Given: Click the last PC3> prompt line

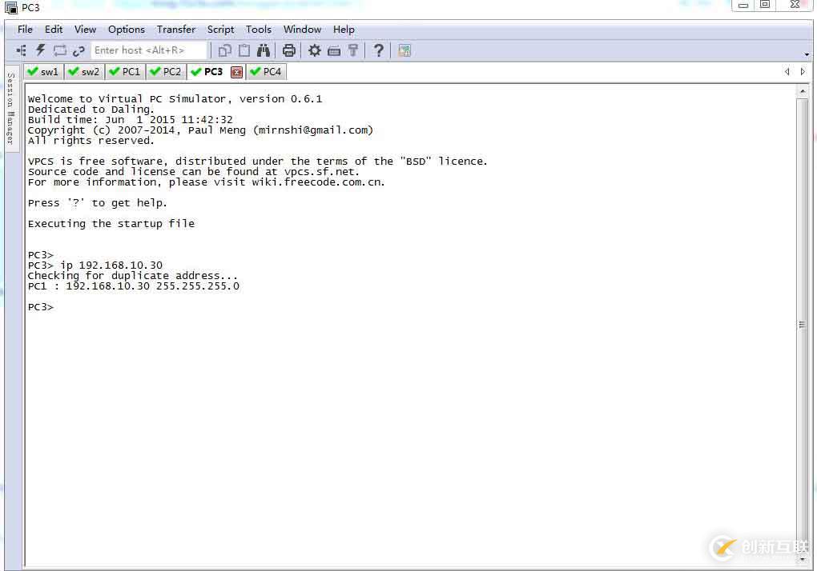Looking at the screenshot, I should coord(41,307).
